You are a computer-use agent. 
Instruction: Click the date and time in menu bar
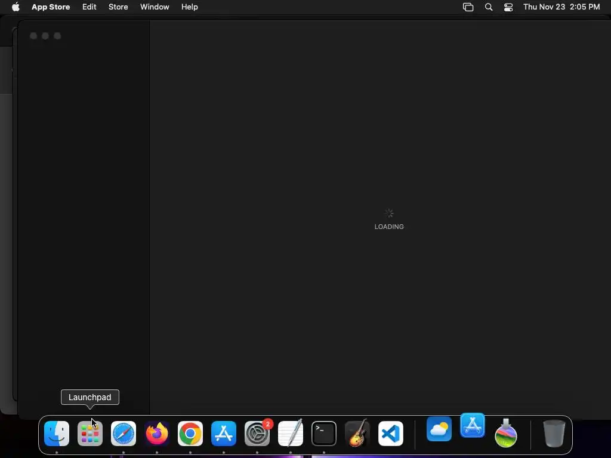(561, 7)
